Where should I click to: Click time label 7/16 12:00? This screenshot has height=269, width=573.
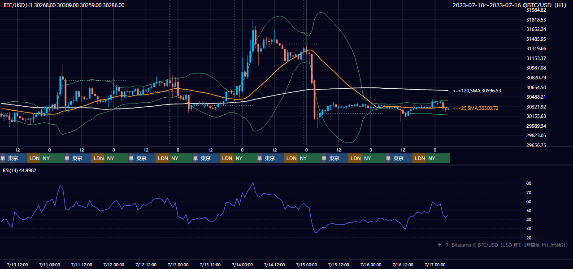point(403,265)
